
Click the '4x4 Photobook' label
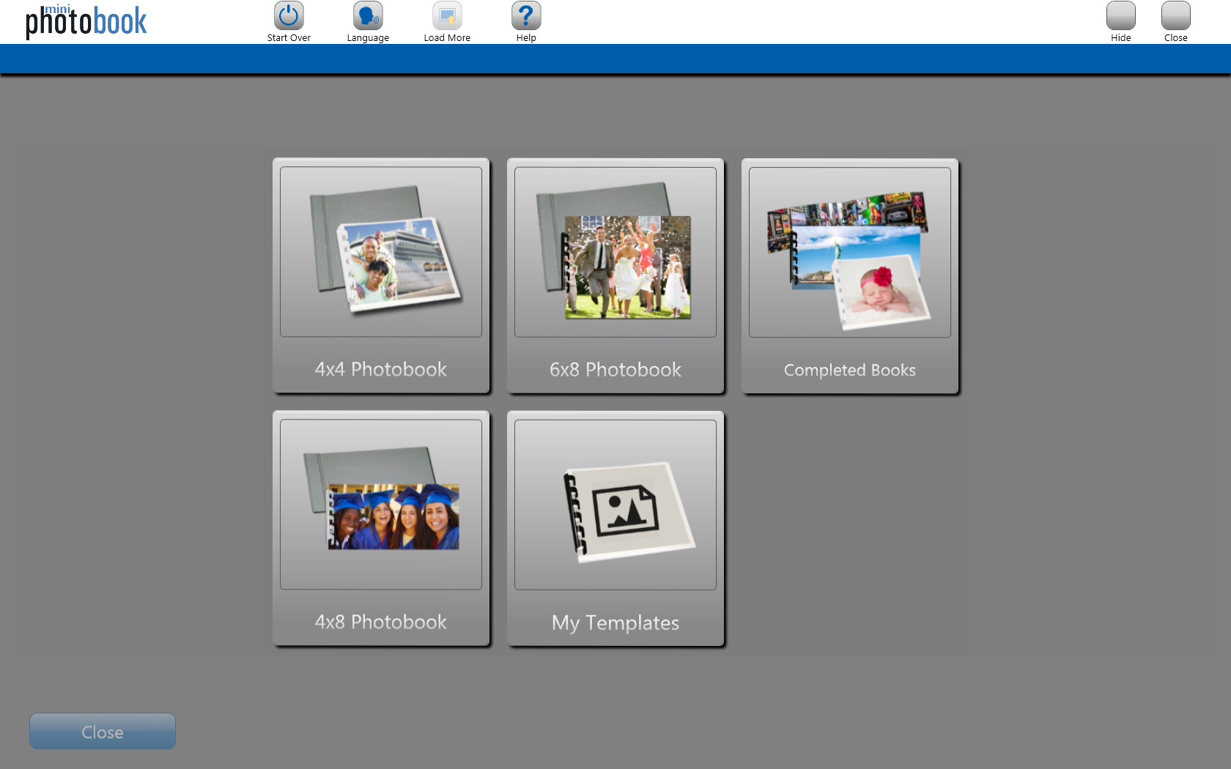pyautogui.click(x=381, y=369)
